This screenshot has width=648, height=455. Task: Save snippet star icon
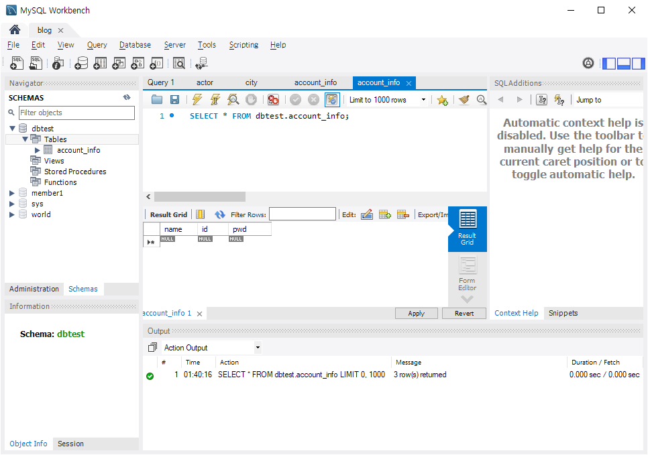(x=442, y=100)
